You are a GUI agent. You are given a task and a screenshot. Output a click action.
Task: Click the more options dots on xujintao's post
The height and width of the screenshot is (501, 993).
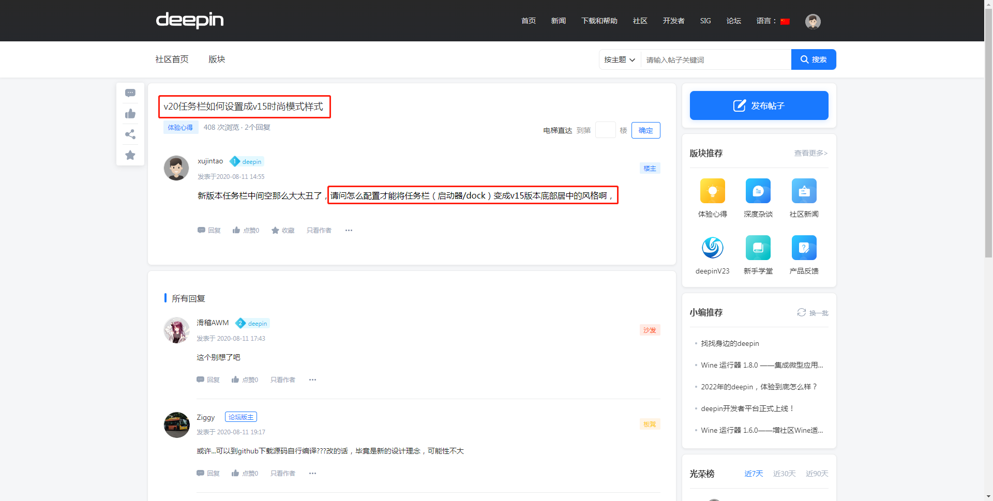point(349,231)
